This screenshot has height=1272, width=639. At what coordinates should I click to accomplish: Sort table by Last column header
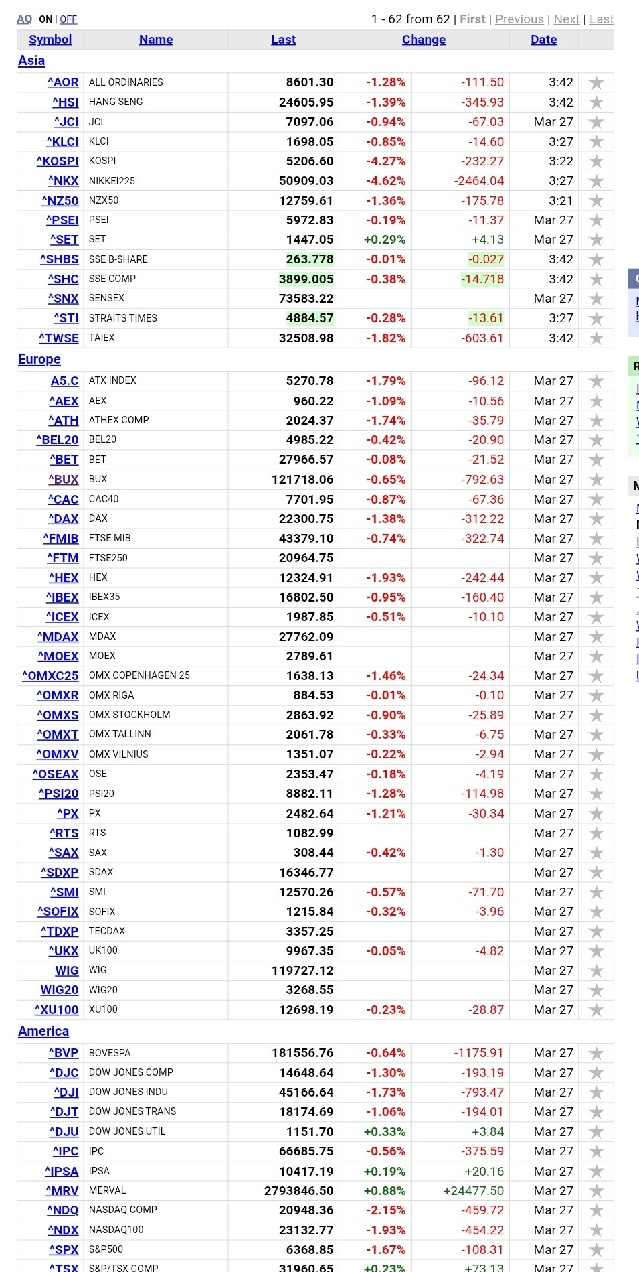coord(283,40)
